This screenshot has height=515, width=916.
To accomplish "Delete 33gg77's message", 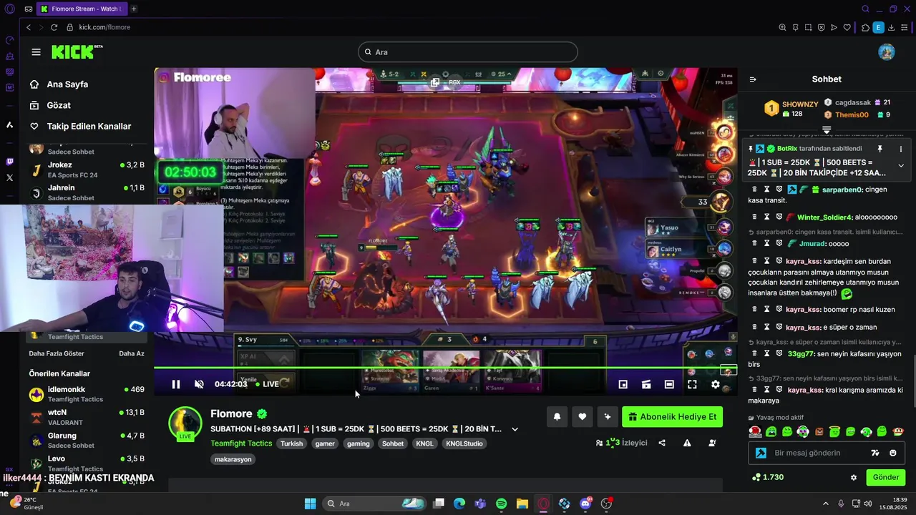I will (x=754, y=353).
